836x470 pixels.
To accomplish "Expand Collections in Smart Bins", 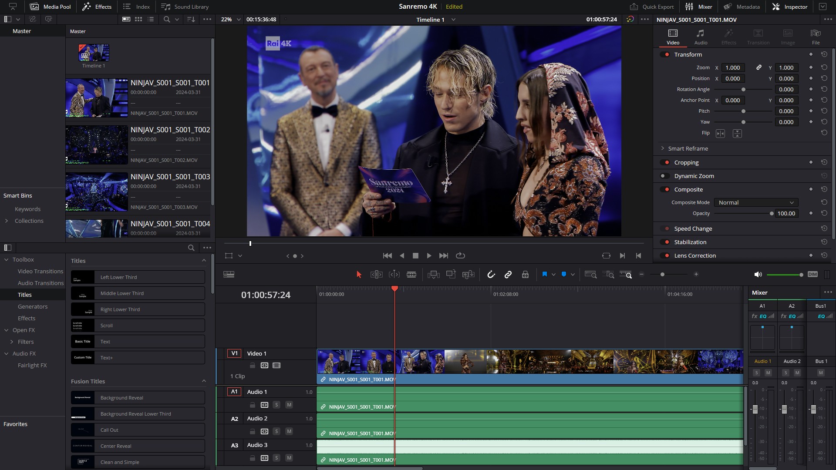I will point(7,221).
